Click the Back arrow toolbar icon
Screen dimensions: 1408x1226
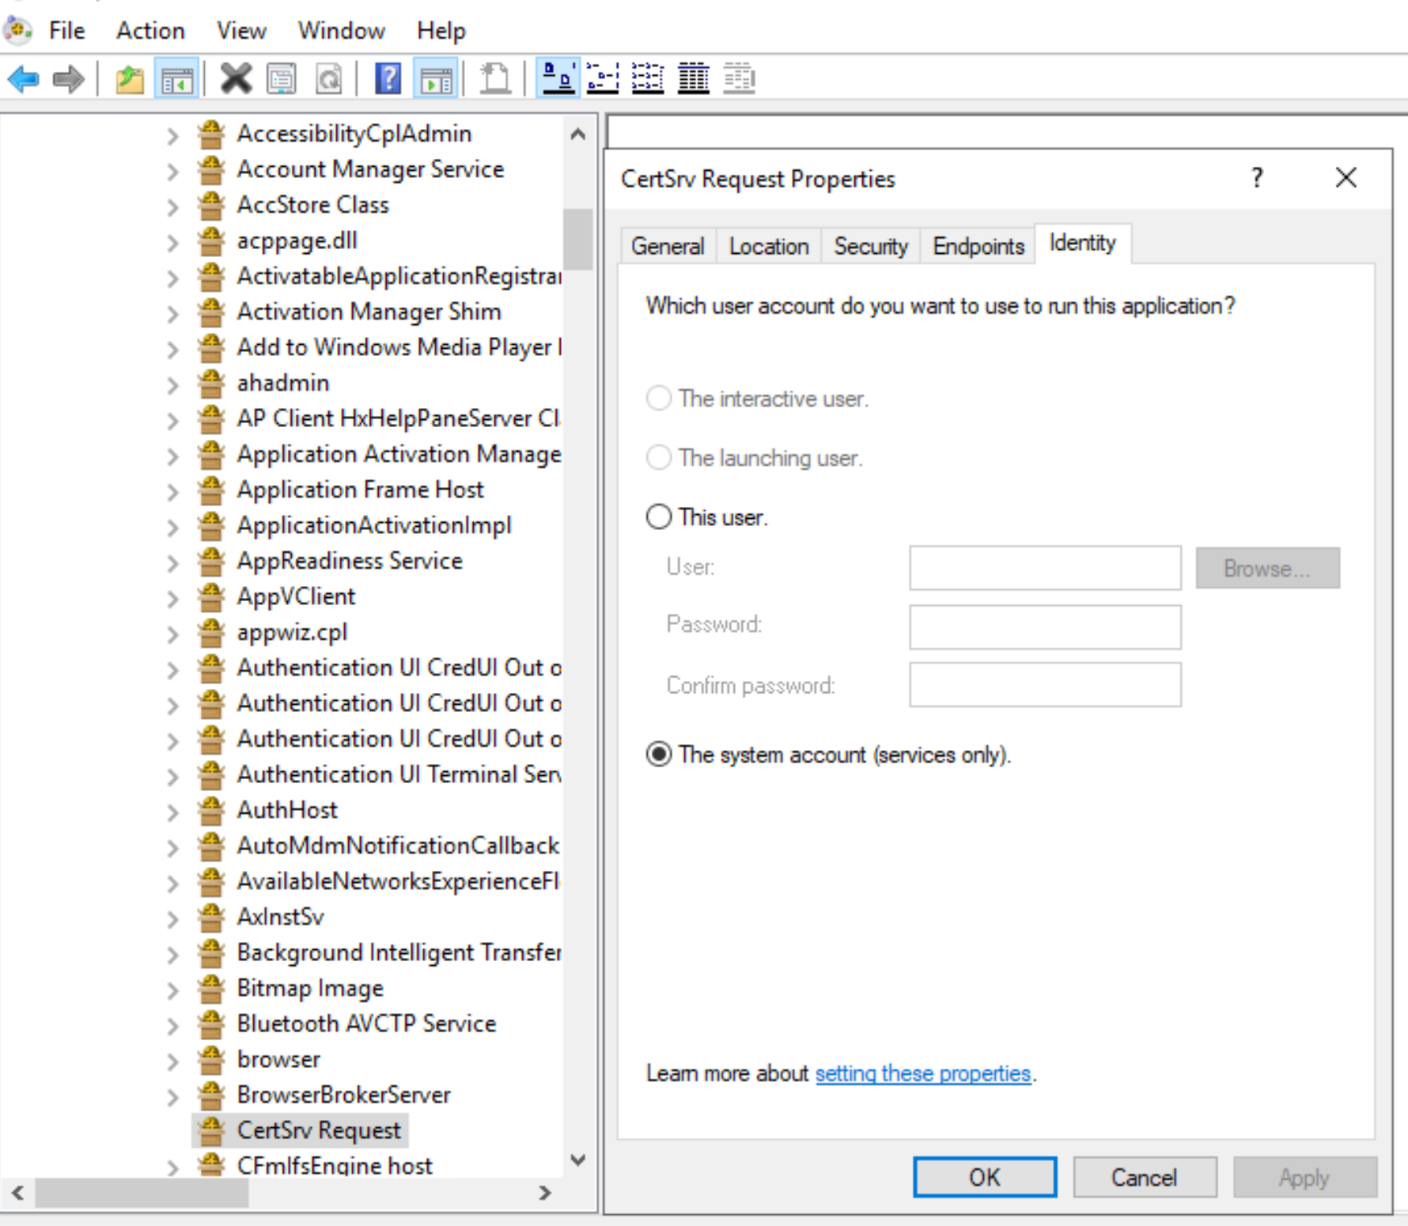23,79
